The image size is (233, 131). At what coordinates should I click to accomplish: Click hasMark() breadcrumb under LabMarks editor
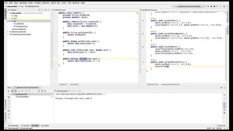[74, 84]
